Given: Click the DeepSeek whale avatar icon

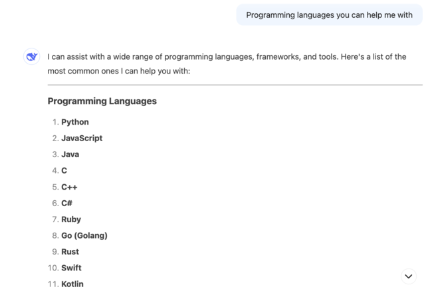Looking at the screenshot, I should [31, 57].
